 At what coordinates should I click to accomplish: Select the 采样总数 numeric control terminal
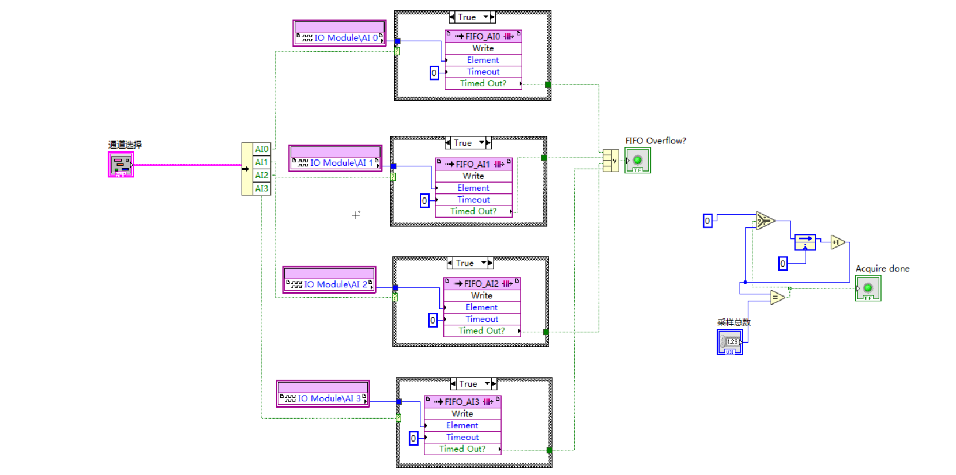coord(729,342)
